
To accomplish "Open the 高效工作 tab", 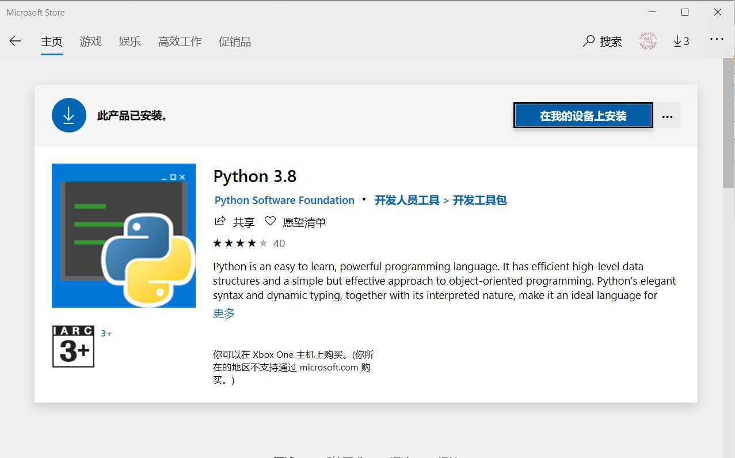I will (180, 41).
